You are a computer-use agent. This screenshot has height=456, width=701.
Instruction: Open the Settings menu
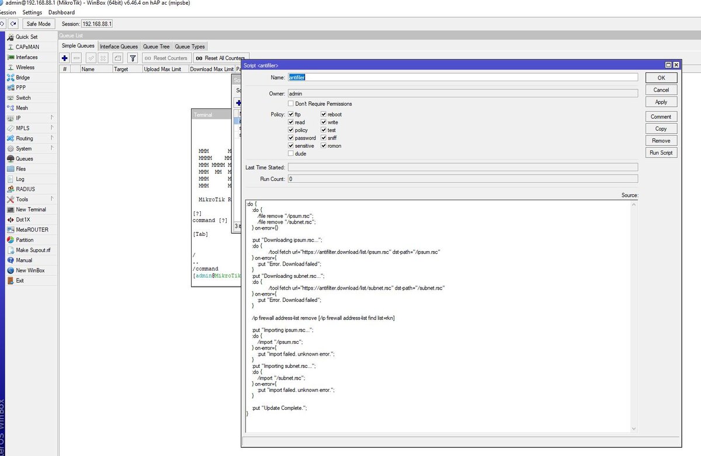[32, 12]
